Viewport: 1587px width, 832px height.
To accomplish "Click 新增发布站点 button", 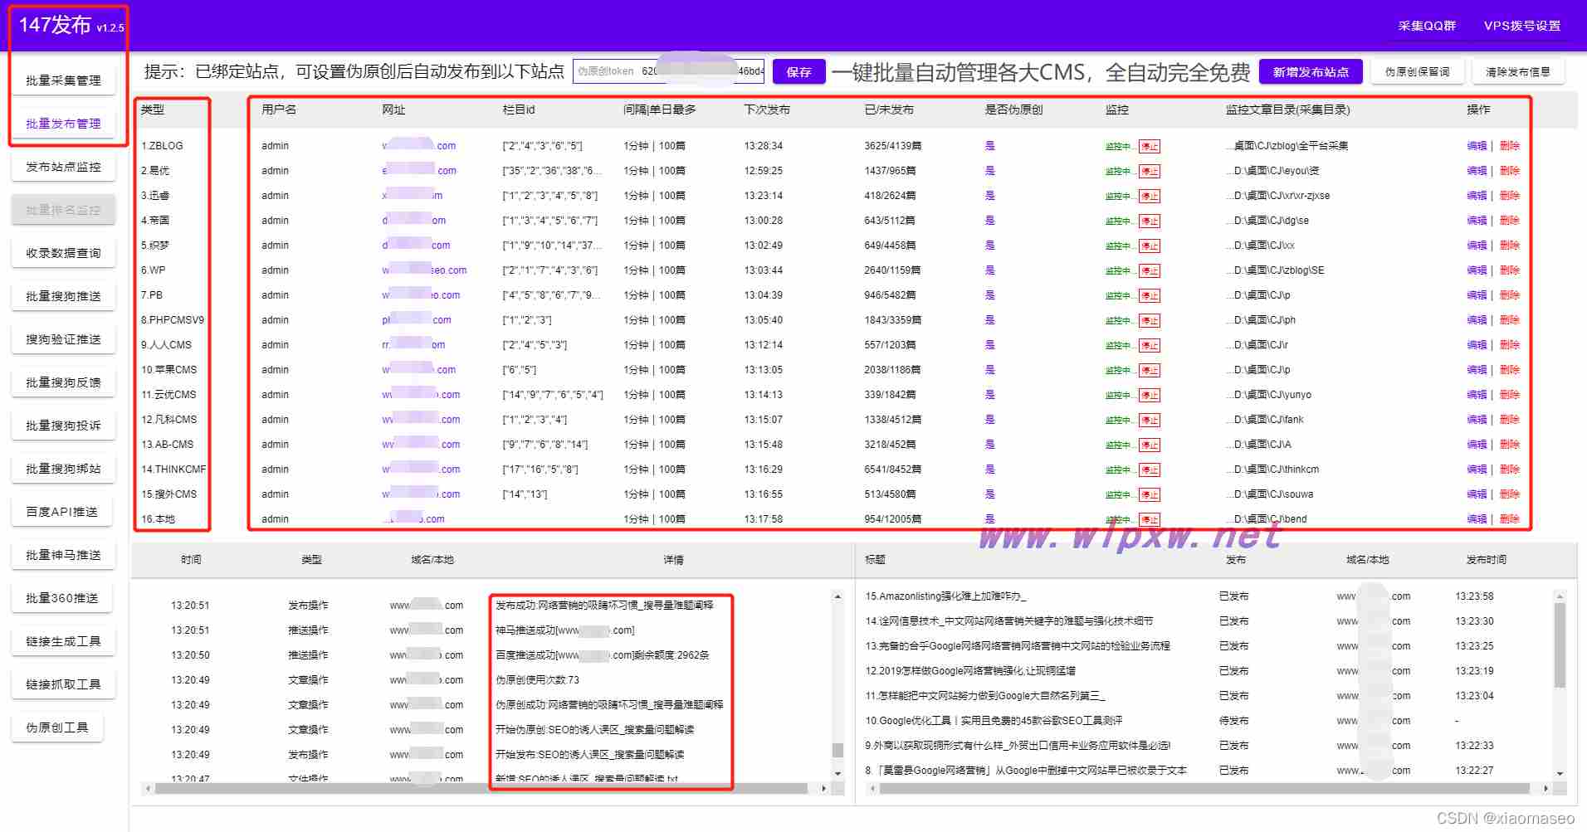I will [1311, 72].
